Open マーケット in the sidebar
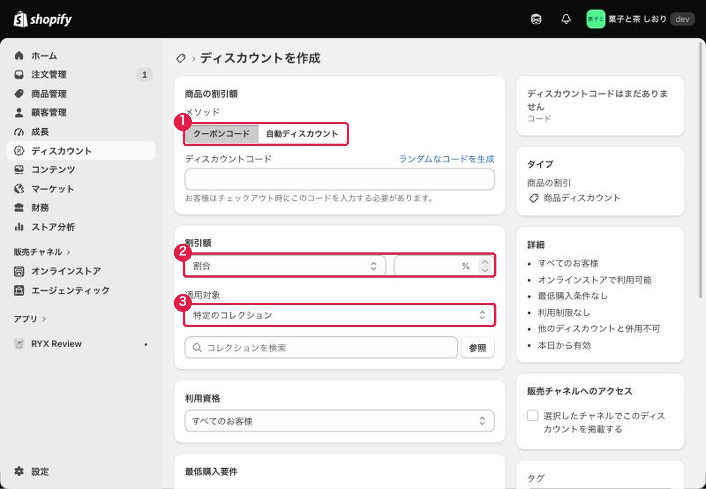Viewport: 706px width, 489px height. pos(81,188)
